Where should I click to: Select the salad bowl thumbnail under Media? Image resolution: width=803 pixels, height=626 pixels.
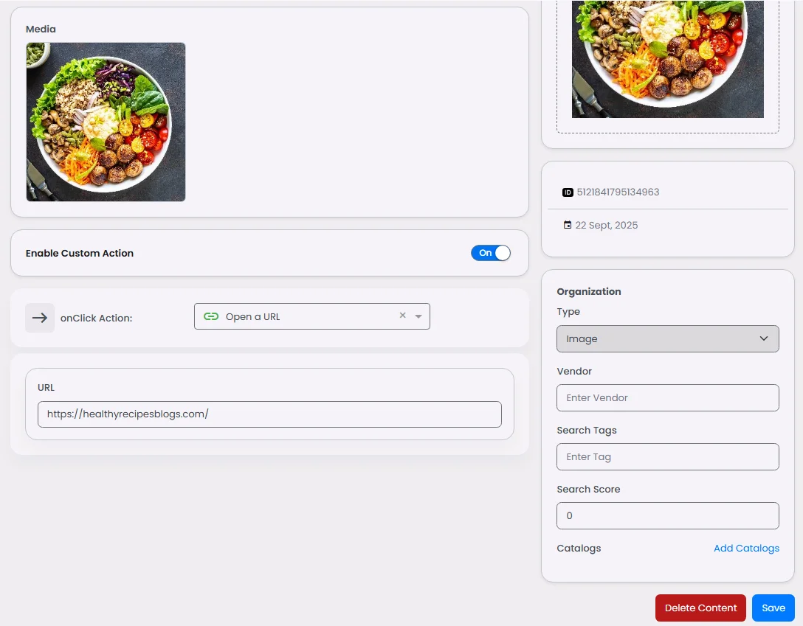[x=106, y=122]
